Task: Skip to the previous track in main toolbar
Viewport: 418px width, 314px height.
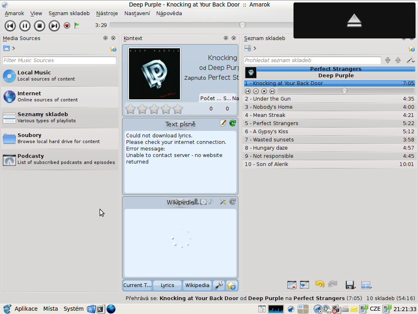Action: coord(10,26)
